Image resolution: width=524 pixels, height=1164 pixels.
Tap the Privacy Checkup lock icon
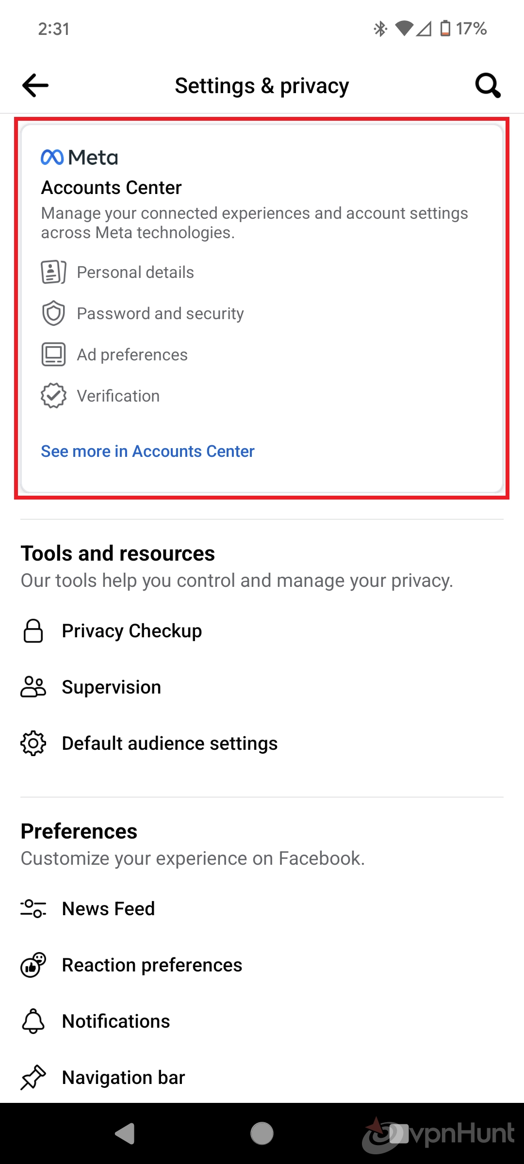pyautogui.click(x=33, y=631)
